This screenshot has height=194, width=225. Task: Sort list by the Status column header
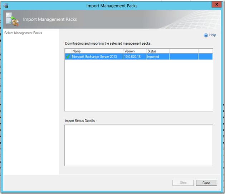(157, 51)
